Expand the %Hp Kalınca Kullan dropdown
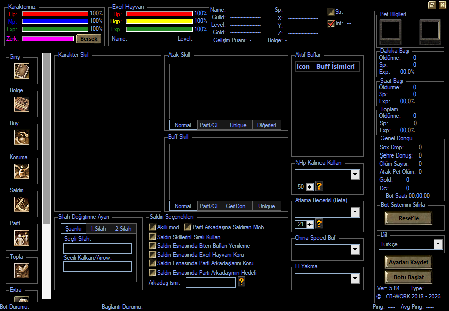This screenshot has width=449, height=311. pyautogui.click(x=355, y=174)
